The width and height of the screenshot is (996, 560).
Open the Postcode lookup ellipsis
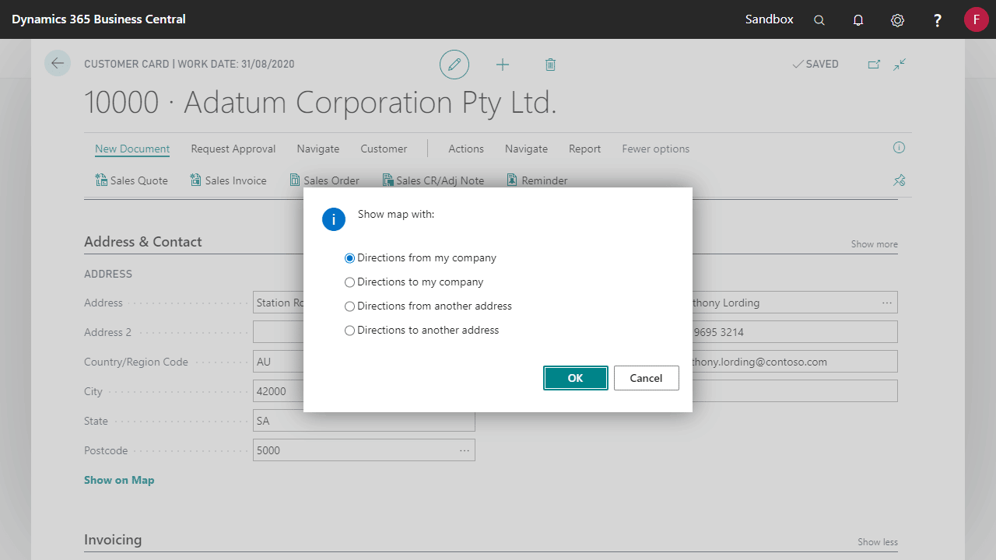[x=465, y=450]
